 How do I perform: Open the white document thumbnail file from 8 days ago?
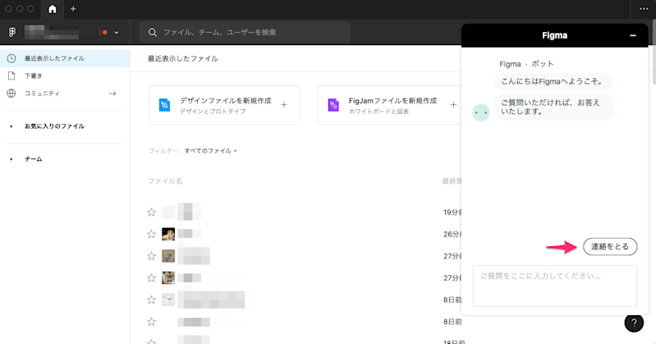click(x=168, y=300)
